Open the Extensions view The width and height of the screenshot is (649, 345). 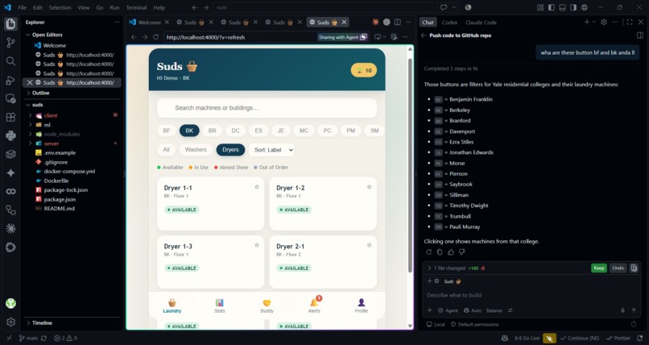[10, 117]
